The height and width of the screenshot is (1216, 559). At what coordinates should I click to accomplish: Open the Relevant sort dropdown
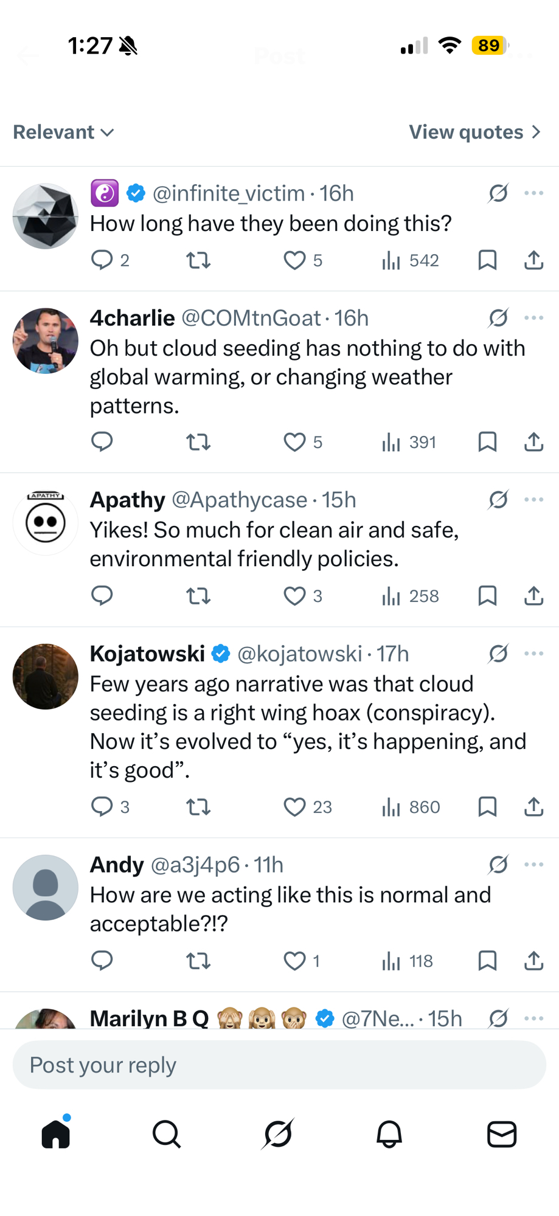tap(64, 132)
